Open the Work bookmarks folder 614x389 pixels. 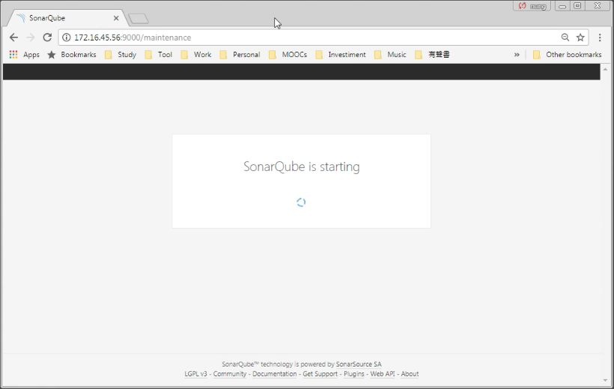(x=195, y=55)
